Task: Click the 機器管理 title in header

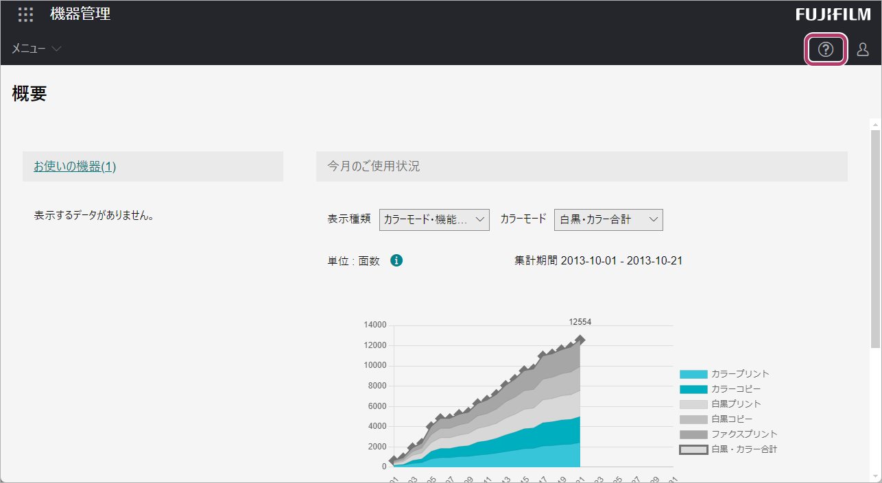Action: (80, 14)
